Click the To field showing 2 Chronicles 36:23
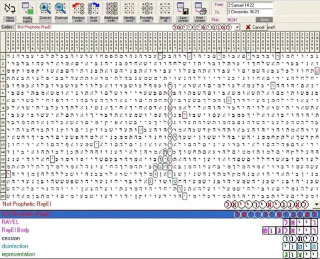This screenshot has height=259, width=320. click(x=250, y=12)
